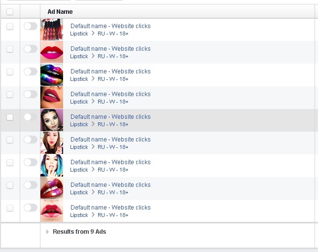This screenshot has height=252, width=318.
Task: Expand Results from 9 Ads triangle
Action: (47, 232)
